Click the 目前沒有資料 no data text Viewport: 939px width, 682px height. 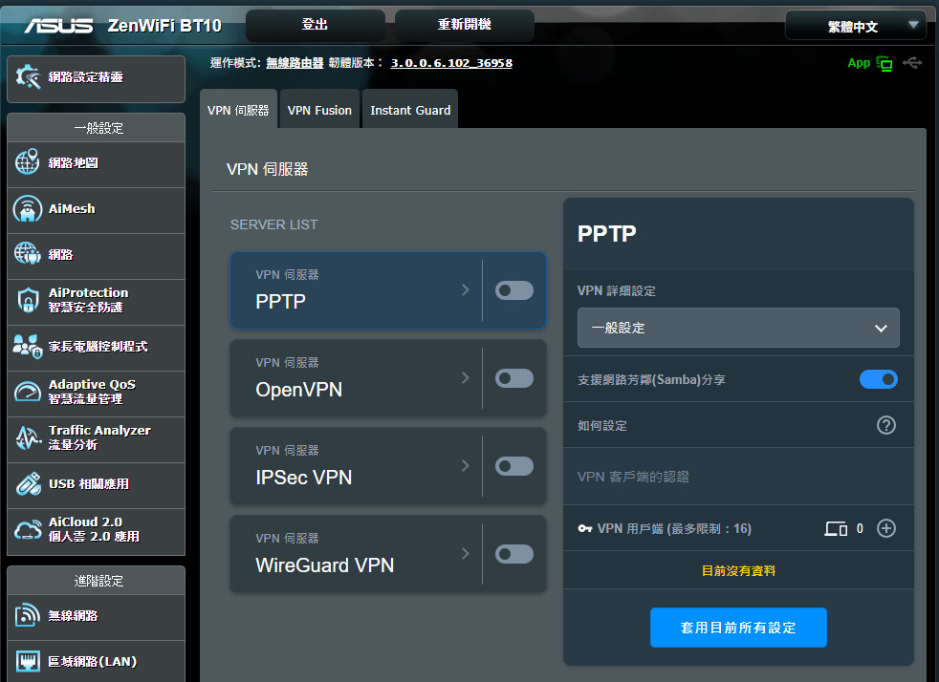coord(738,571)
